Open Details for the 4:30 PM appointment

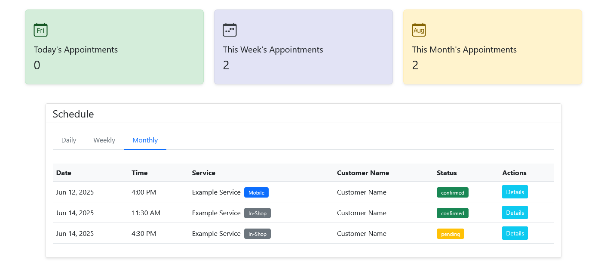pos(515,233)
